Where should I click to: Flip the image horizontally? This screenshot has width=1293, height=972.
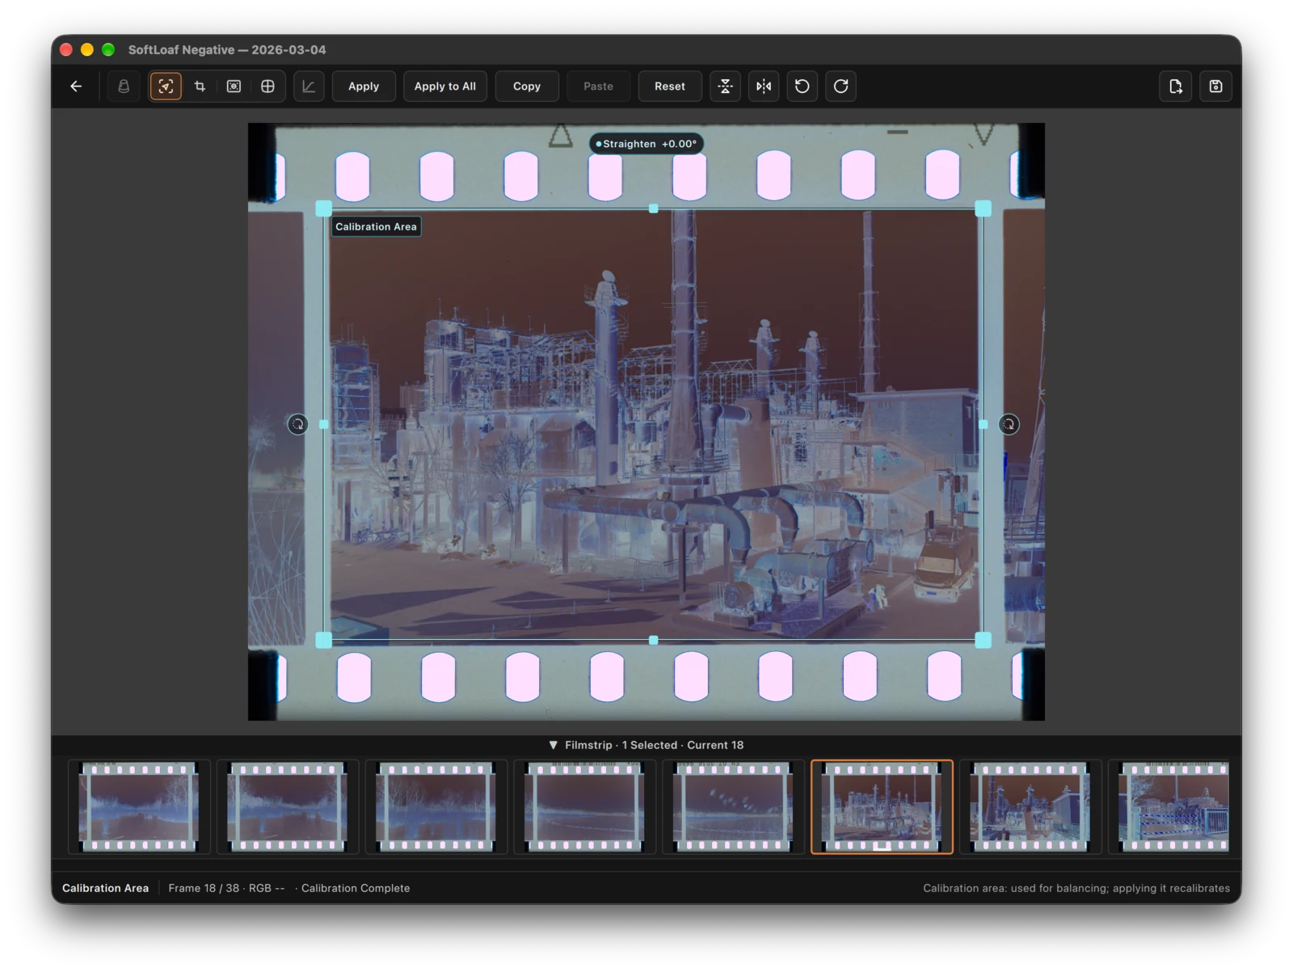764,86
